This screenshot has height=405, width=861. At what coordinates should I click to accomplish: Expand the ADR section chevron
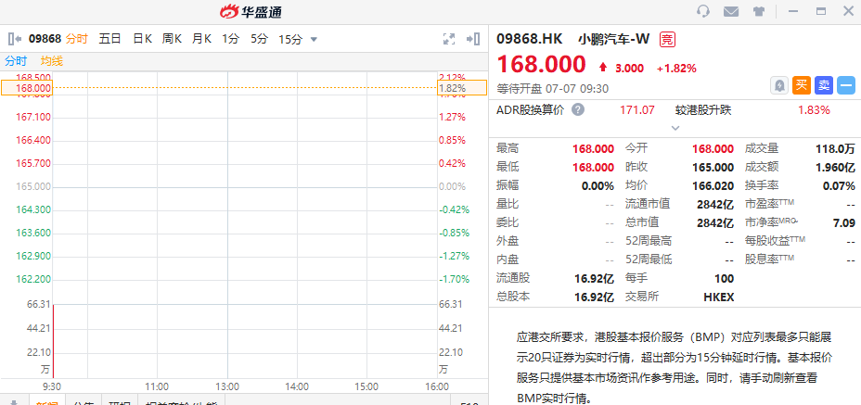[675, 128]
